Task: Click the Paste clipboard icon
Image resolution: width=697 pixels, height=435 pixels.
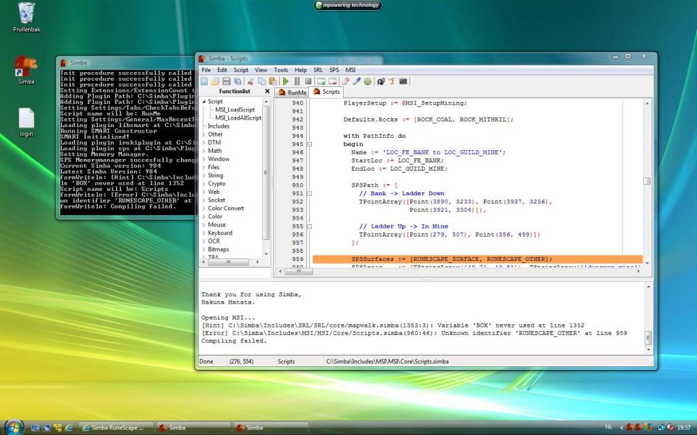Action: click(x=272, y=82)
